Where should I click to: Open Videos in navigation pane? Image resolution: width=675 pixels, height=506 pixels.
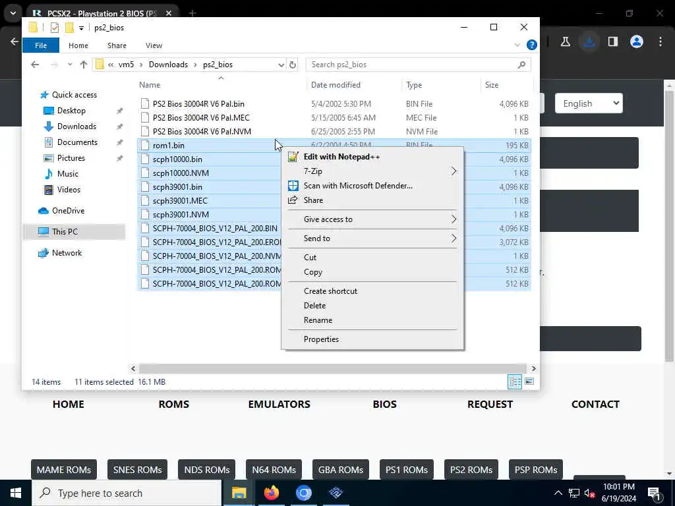(69, 190)
